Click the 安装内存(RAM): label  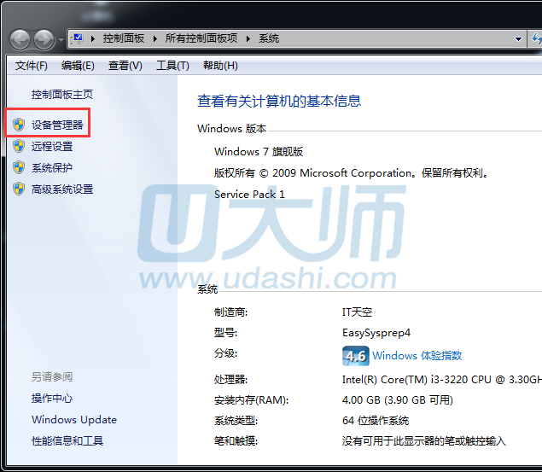click(x=251, y=399)
